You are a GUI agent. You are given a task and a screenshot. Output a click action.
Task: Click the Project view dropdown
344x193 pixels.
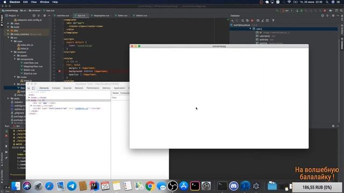(x=12, y=16)
